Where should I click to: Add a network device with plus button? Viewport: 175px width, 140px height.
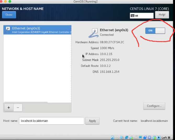click(9, 108)
